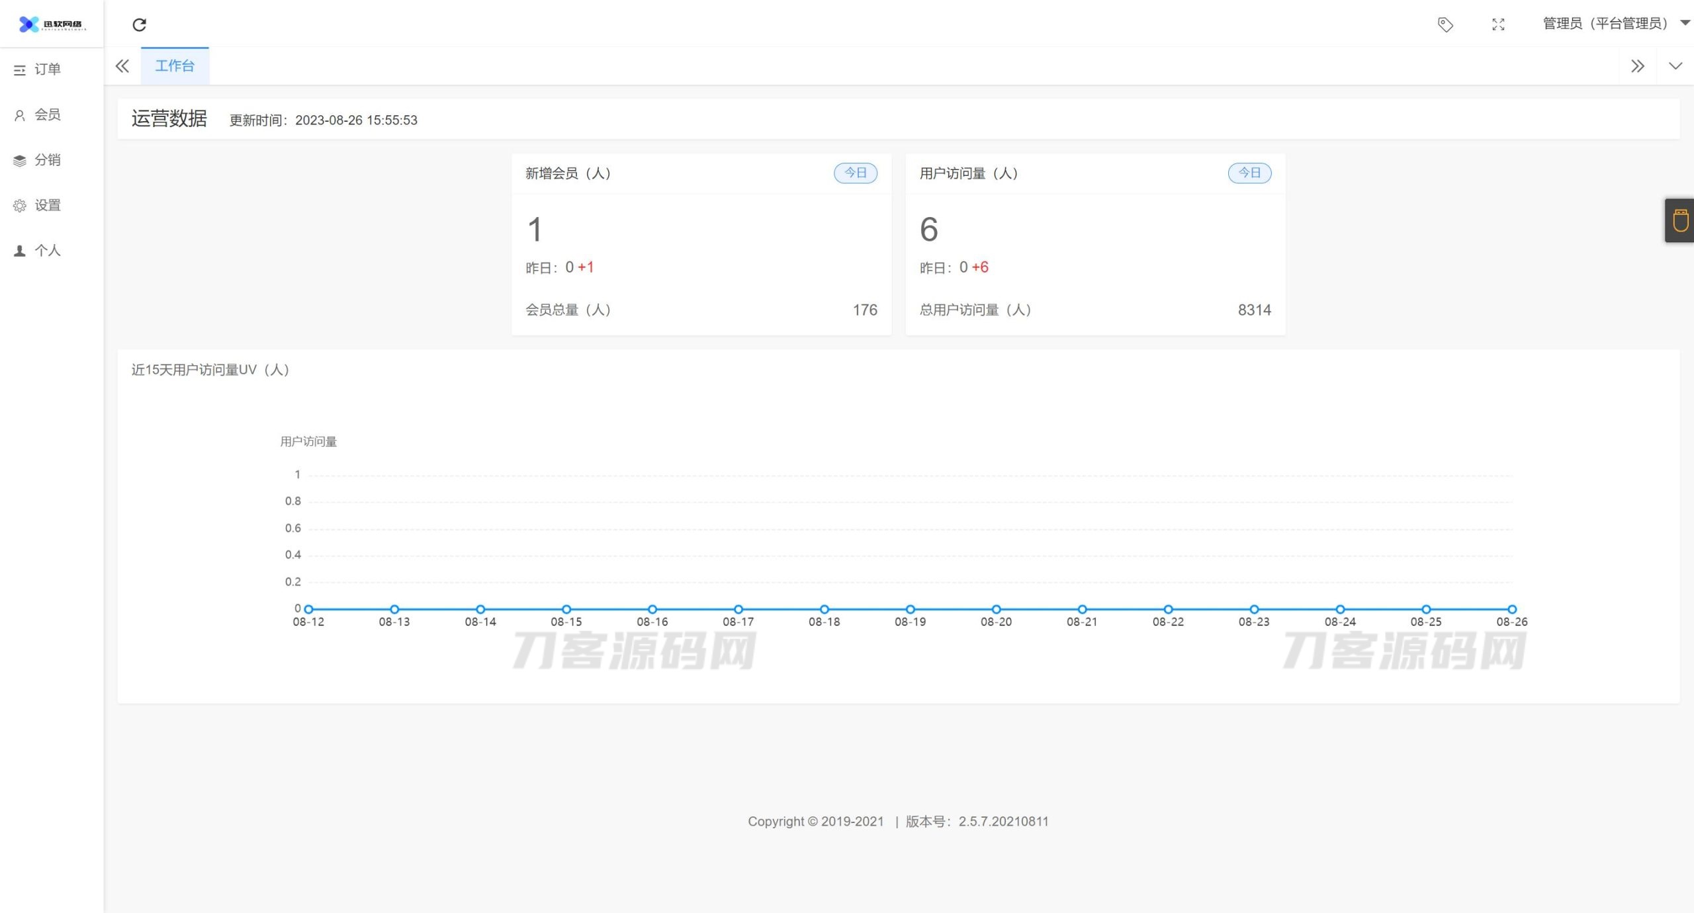Click the 总用户访问量 value 8314
Viewport: 1694px width, 913px height.
point(1254,310)
